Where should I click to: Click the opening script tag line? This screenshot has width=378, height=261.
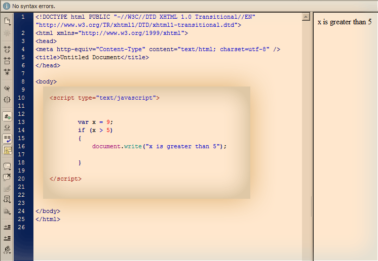[x=104, y=98]
